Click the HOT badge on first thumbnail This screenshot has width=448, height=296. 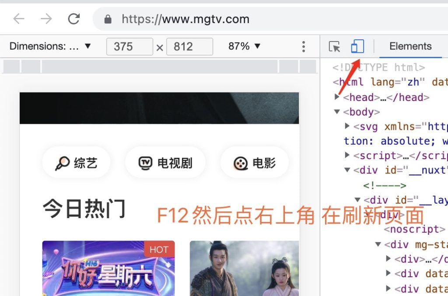[x=159, y=249]
